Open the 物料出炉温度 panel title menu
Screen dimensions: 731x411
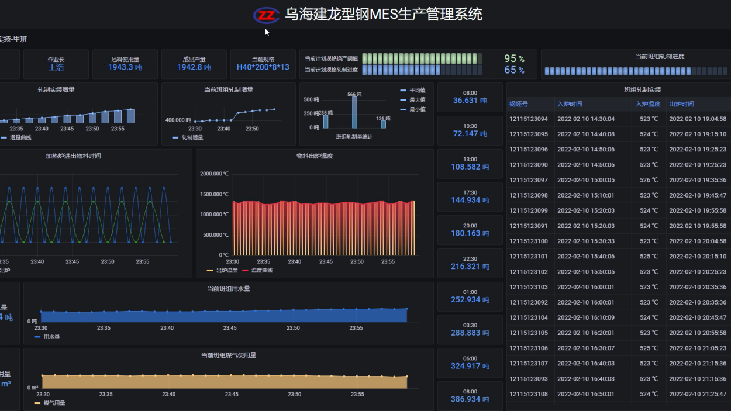[315, 156]
